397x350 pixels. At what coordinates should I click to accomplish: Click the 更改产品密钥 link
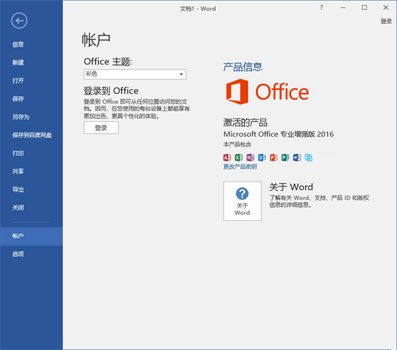[x=240, y=167]
